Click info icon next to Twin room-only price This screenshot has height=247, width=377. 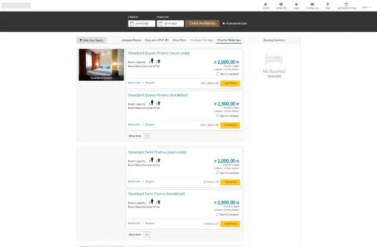pos(237,161)
